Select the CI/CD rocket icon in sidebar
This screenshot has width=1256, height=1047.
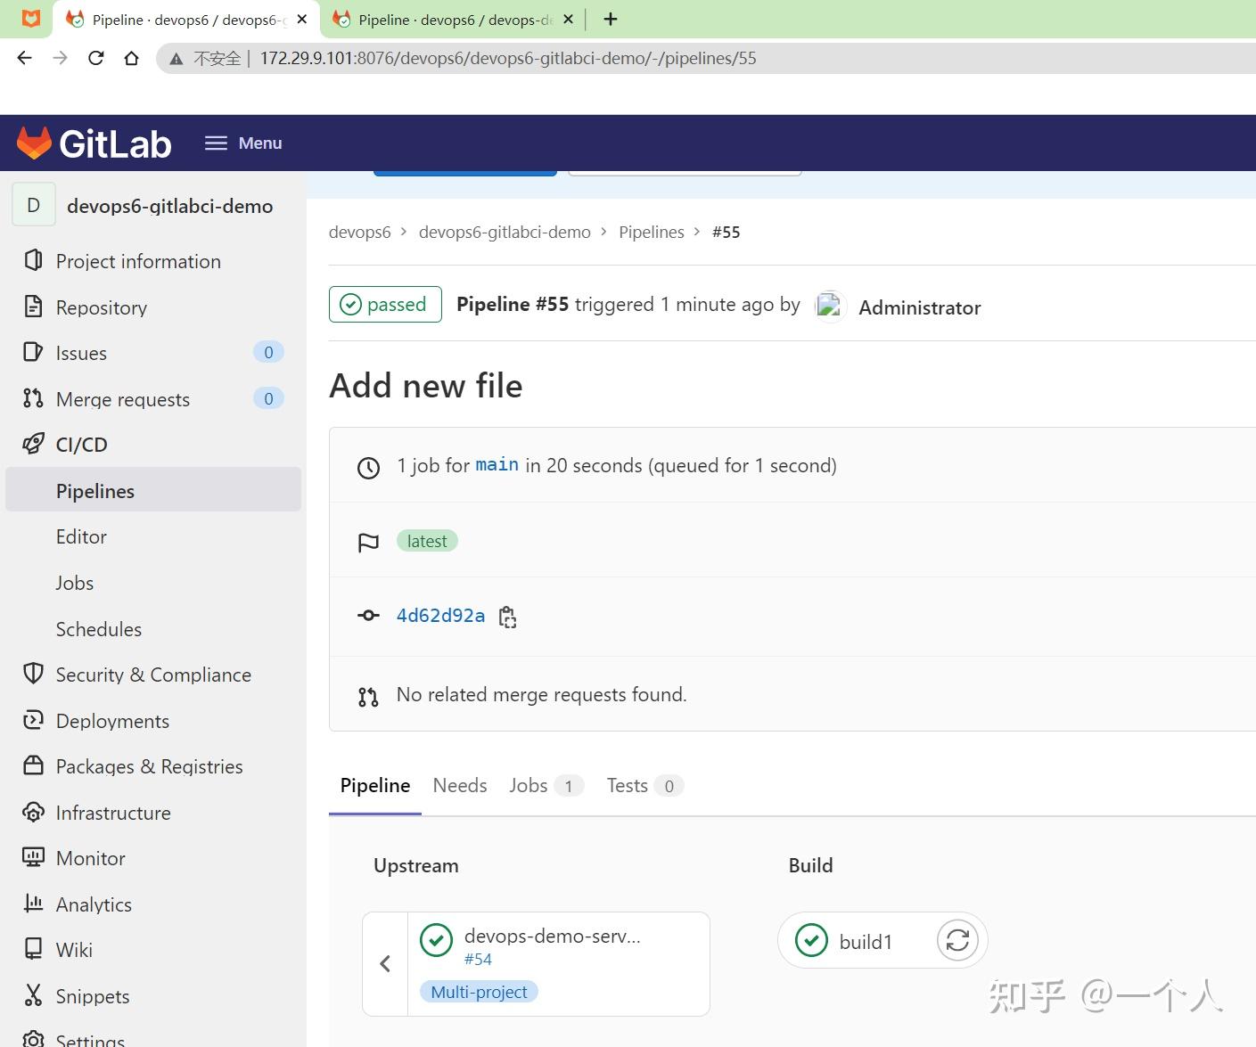coord(33,444)
